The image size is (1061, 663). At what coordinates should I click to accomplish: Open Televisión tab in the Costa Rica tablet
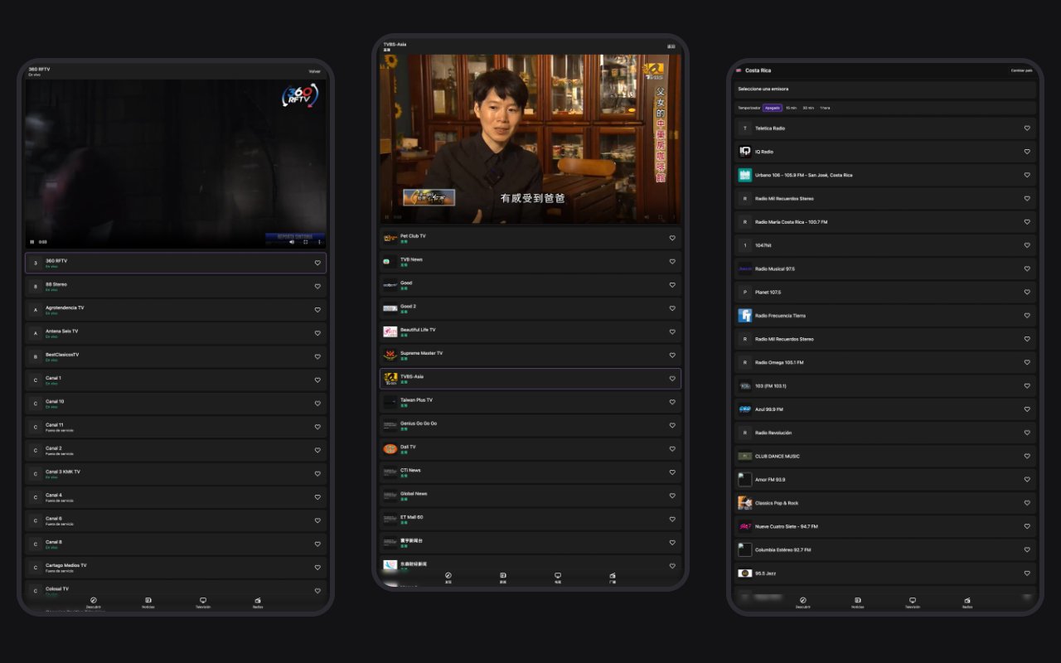pos(913,603)
